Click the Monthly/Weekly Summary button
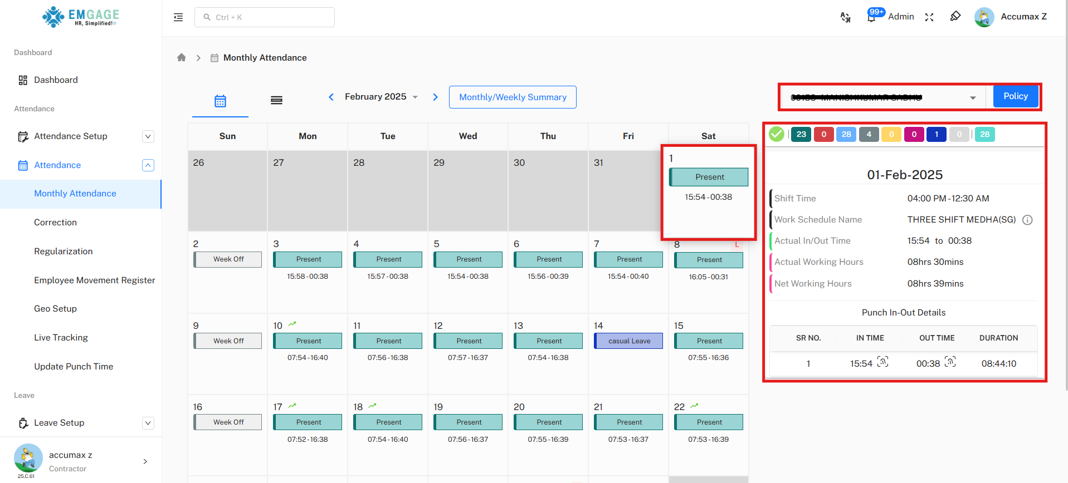 point(513,97)
